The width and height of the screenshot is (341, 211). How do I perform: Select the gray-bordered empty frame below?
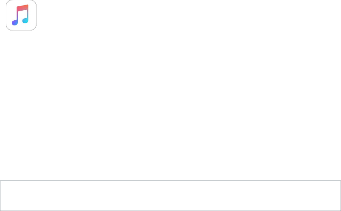(170, 195)
